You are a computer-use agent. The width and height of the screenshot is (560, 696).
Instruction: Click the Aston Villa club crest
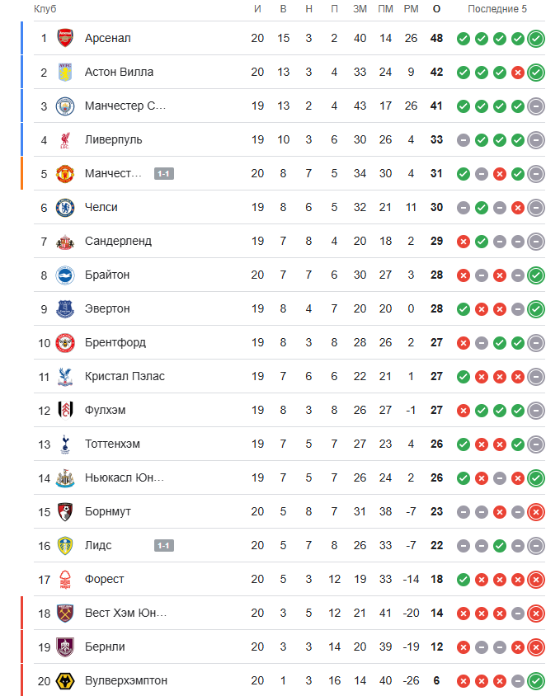pos(65,72)
